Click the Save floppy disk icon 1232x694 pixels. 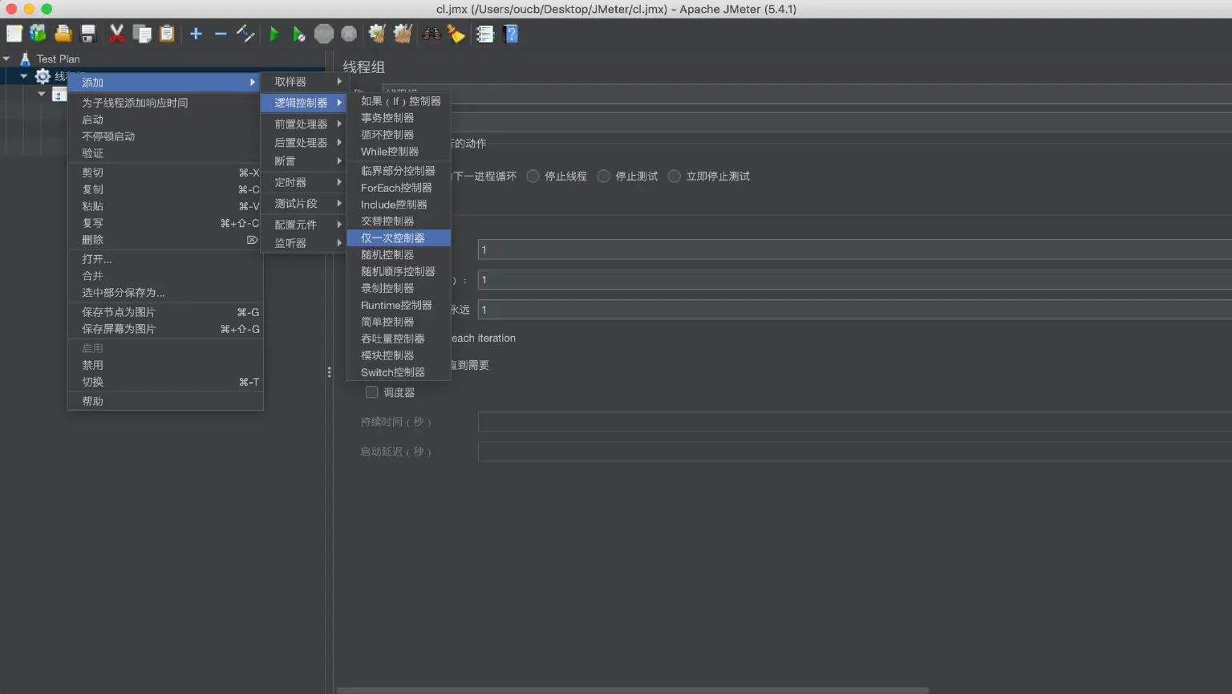[88, 34]
